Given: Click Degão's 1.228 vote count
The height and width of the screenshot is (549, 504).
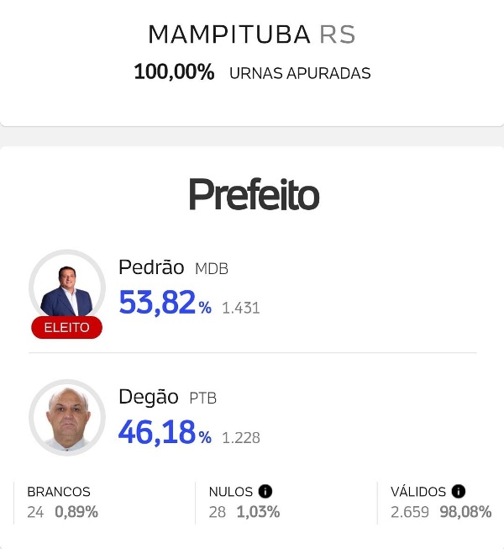Looking at the screenshot, I should tap(241, 437).
